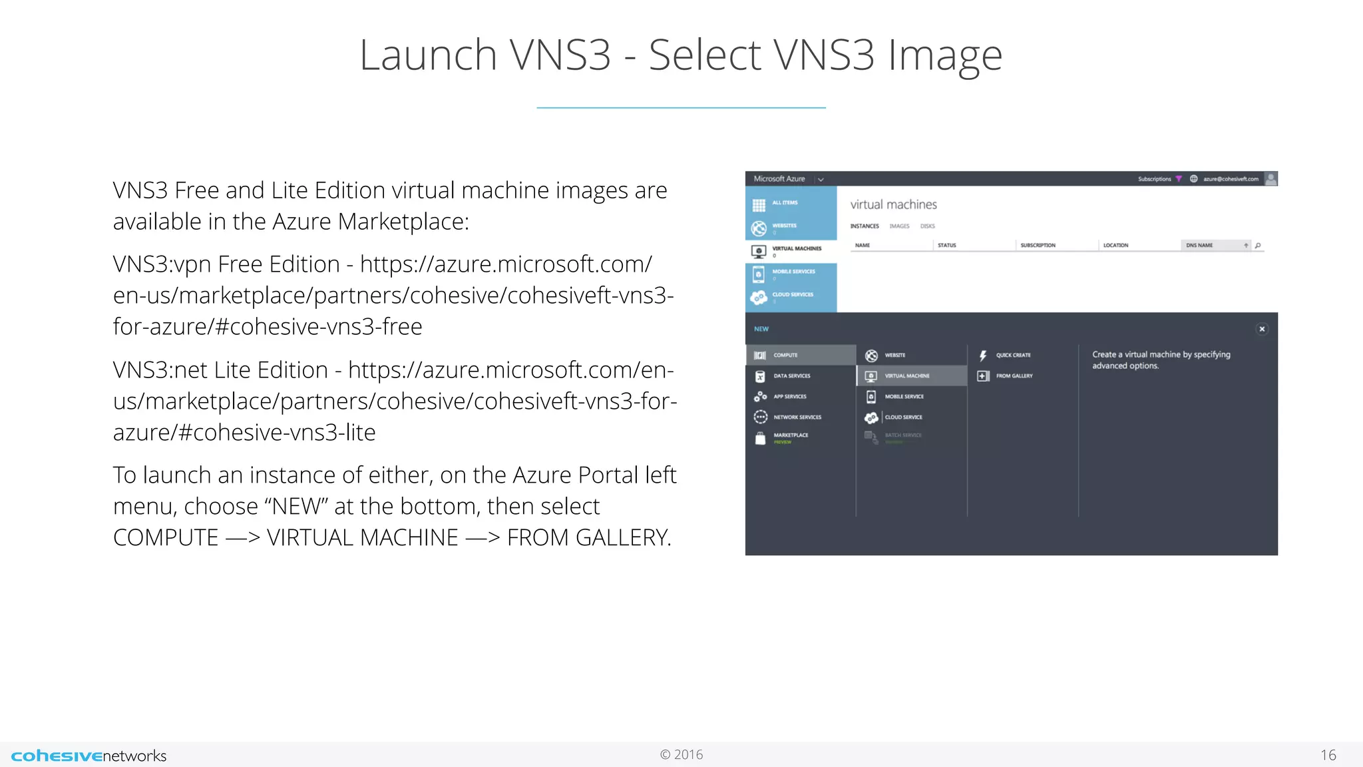Viewport: 1363px width, 767px height.
Task: Click the VNS3:net Lite Edition URL text
Action: [395, 401]
